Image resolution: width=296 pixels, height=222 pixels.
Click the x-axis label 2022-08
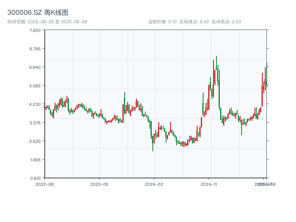[44, 184]
